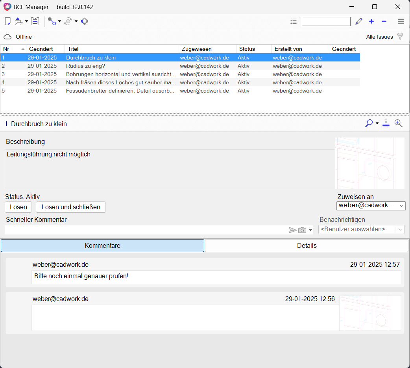Click the Alle Issues filter label
Viewport: 410px width, 368px height.
(x=379, y=37)
